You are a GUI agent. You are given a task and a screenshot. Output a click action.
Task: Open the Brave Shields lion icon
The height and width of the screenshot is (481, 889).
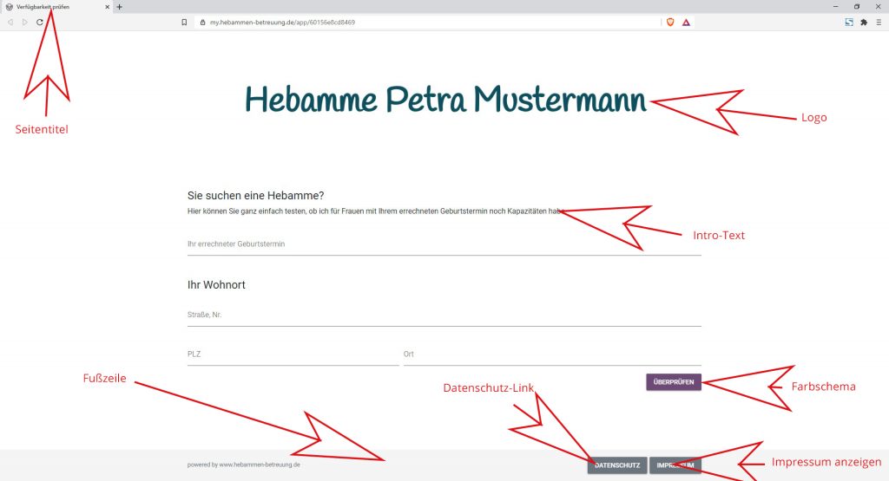670,23
